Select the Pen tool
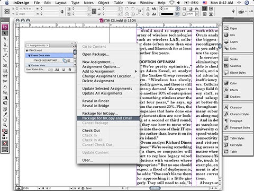Image resolution: width=254 pixels, height=191 pixels. [x=5, y=44]
